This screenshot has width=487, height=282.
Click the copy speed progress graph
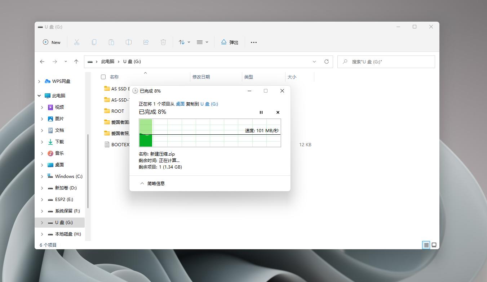[x=210, y=133]
